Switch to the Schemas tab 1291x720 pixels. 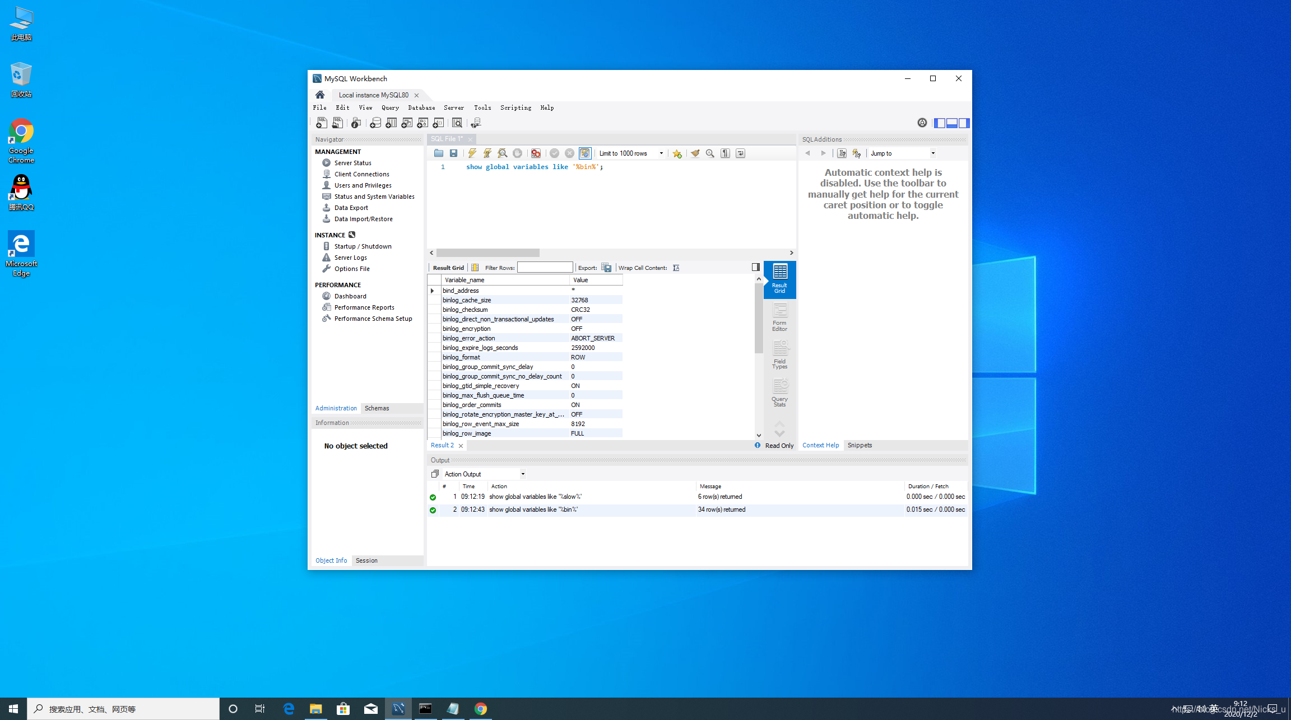[x=377, y=408]
